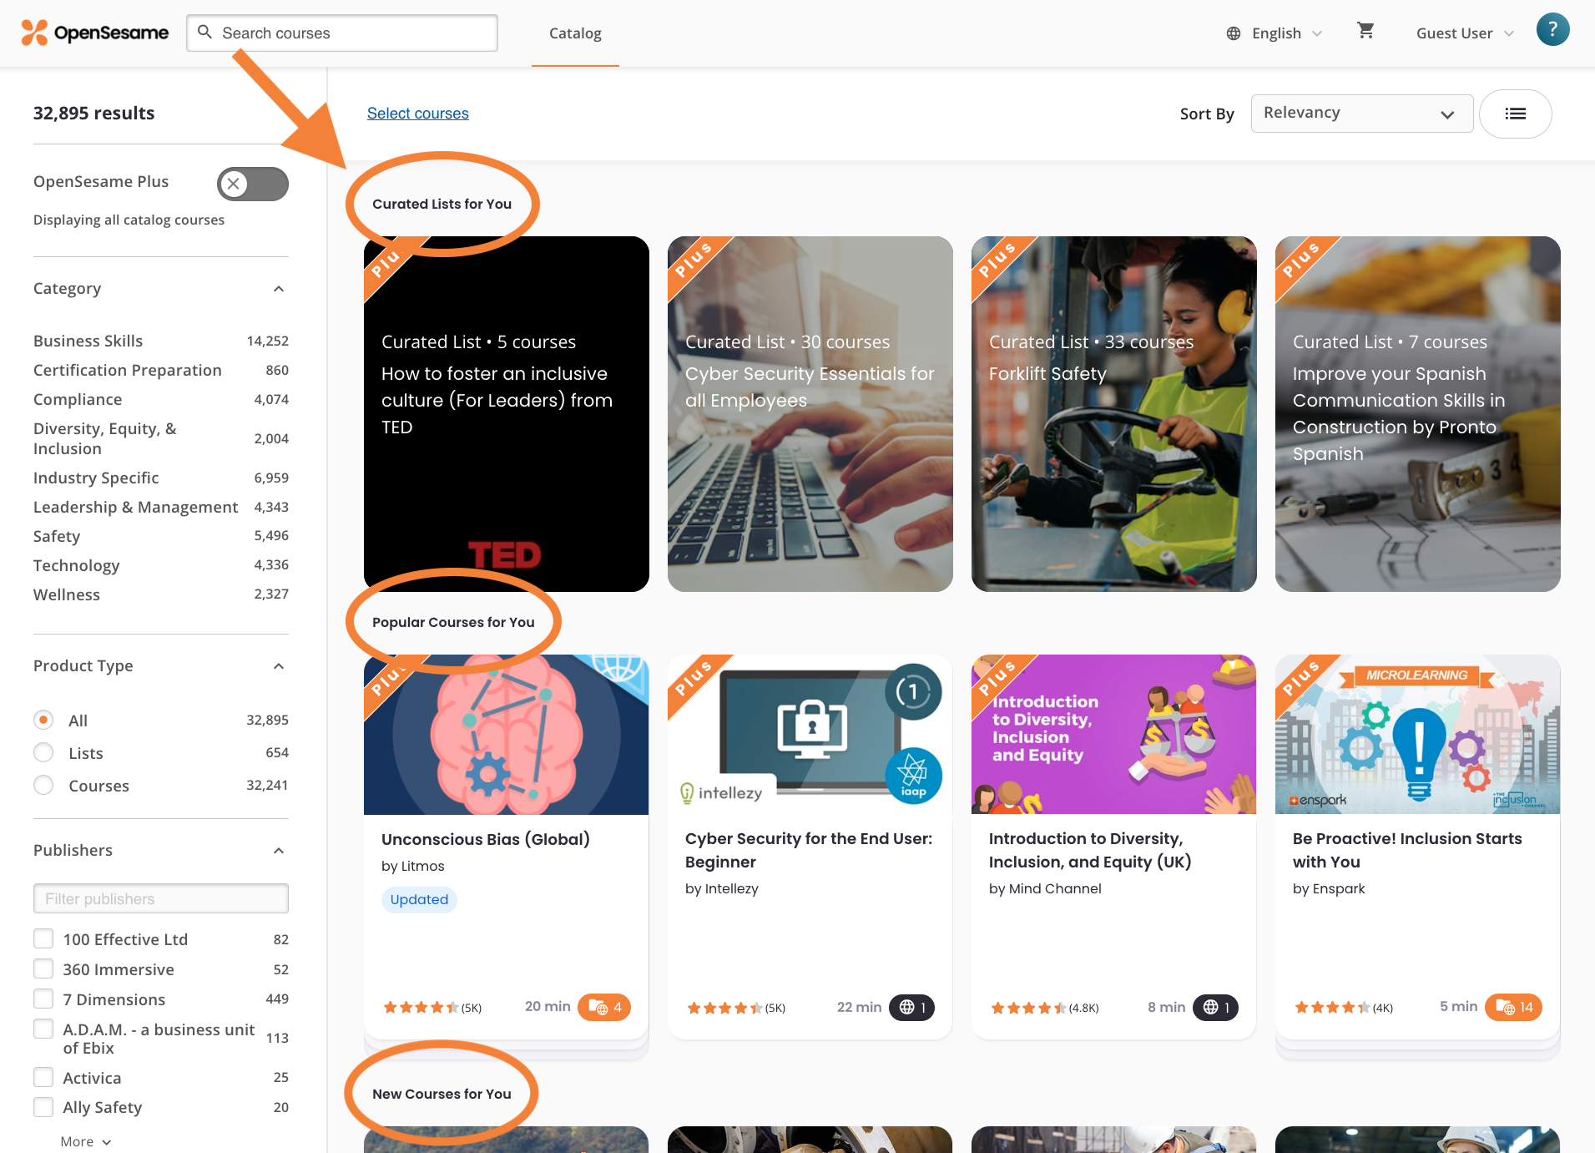Open the Catalog tab

pos(575,33)
